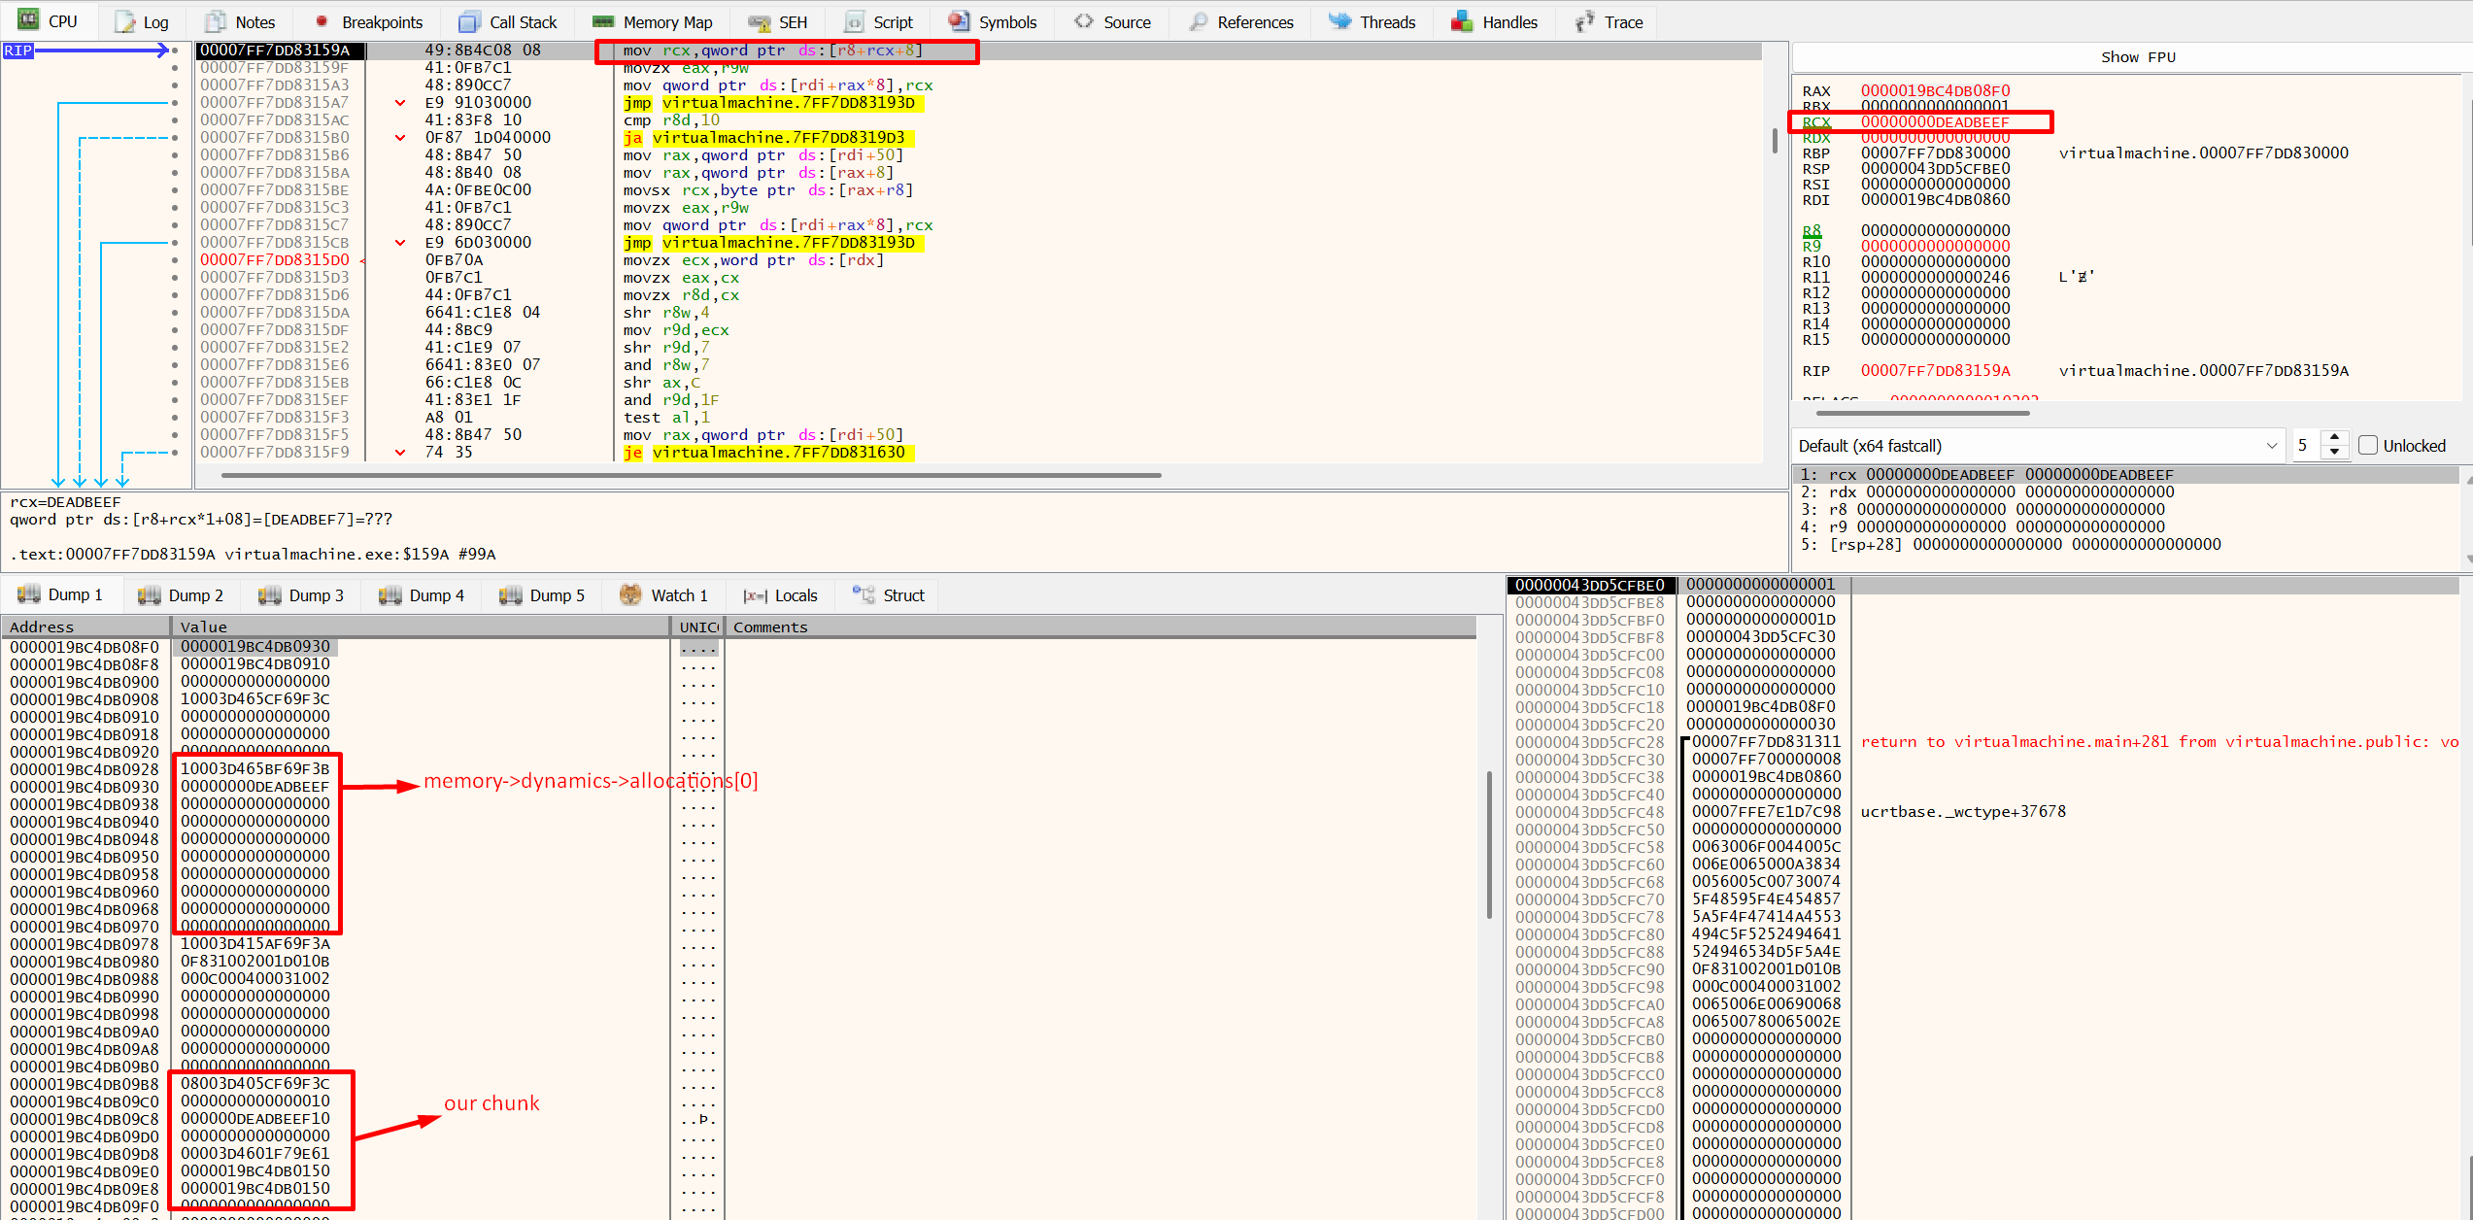Click the Symbols tab icon
The width and height of the screenshot is (2473, 1220).
coord(959,21)
